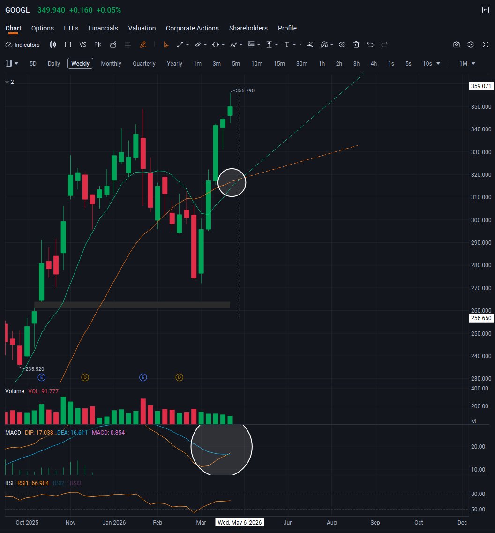This screenshot has width=495, height=533.
Task: Click the square chart-box icon
Action: coord(68,45)
